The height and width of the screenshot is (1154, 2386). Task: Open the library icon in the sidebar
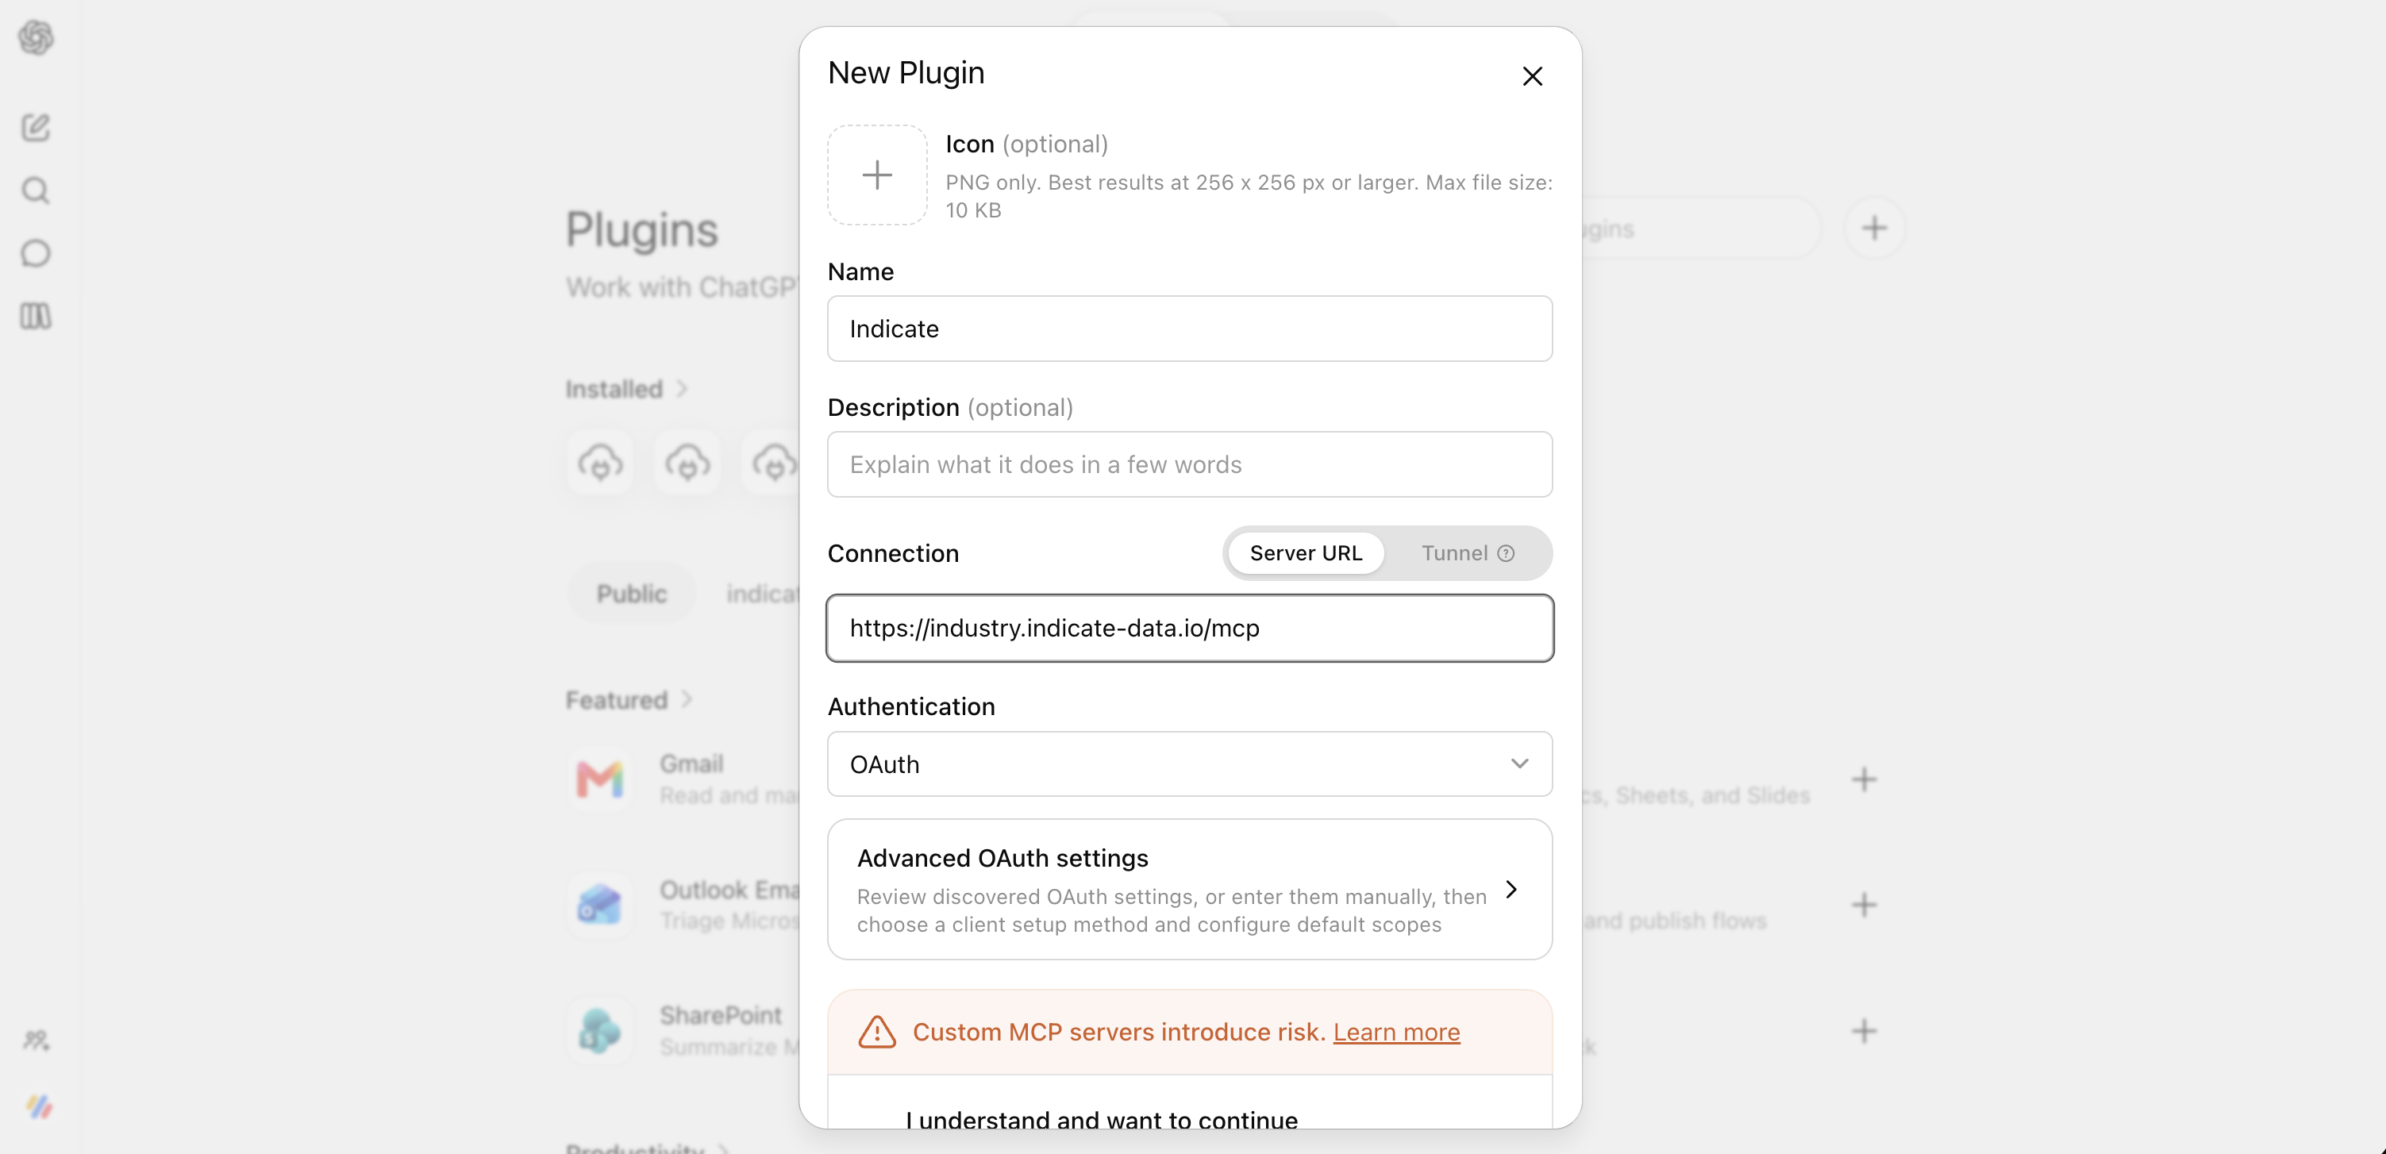click(x=37, y=316)
